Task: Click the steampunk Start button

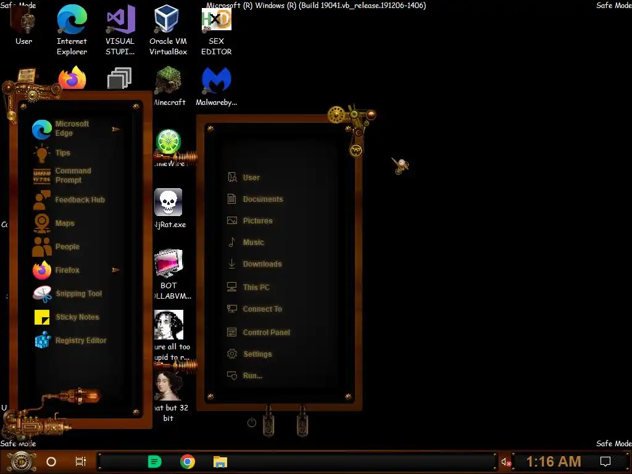Action: [22, 462]
